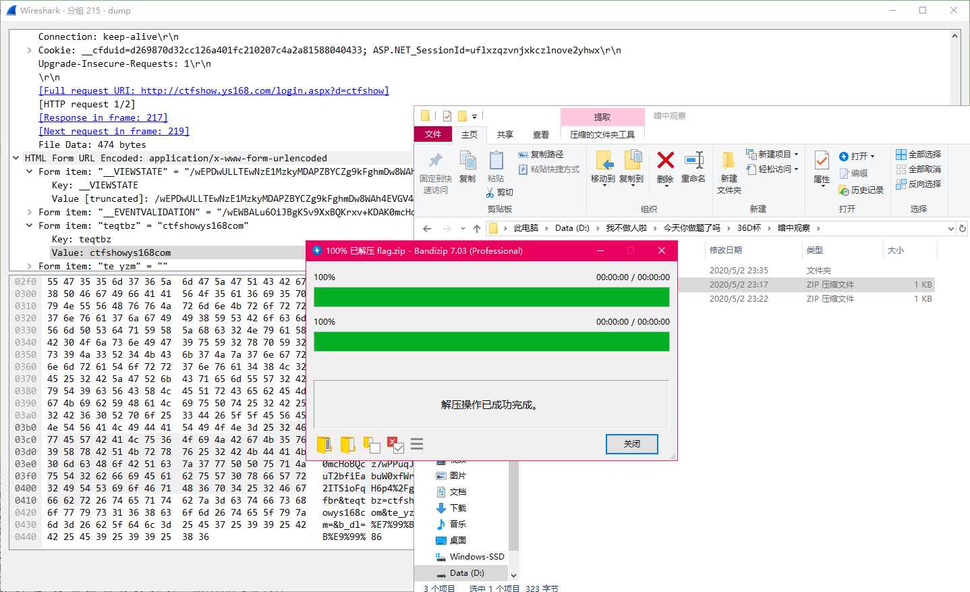Click the Edit (编辑) ribbon item
Screen dimensions: 970x592
[853, 173]
